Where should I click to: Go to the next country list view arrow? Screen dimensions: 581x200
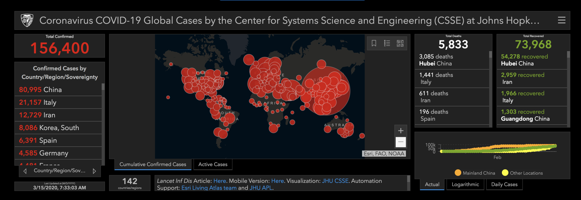(x=94, y=171)
